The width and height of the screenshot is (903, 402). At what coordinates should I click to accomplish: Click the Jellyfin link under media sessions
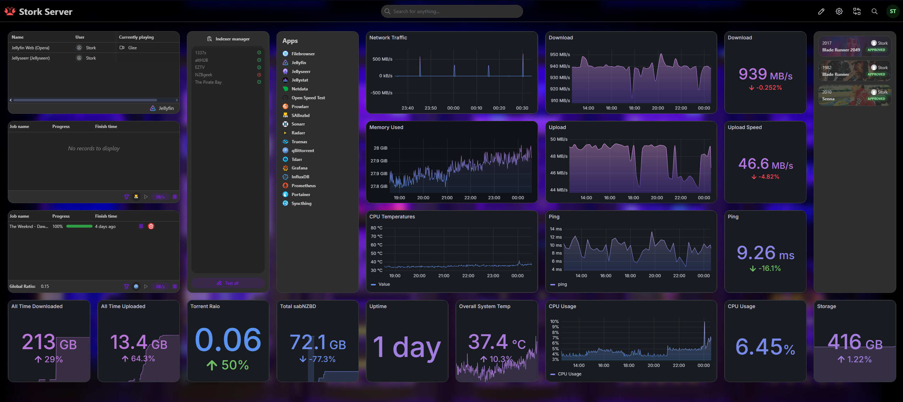click(162, 108)
